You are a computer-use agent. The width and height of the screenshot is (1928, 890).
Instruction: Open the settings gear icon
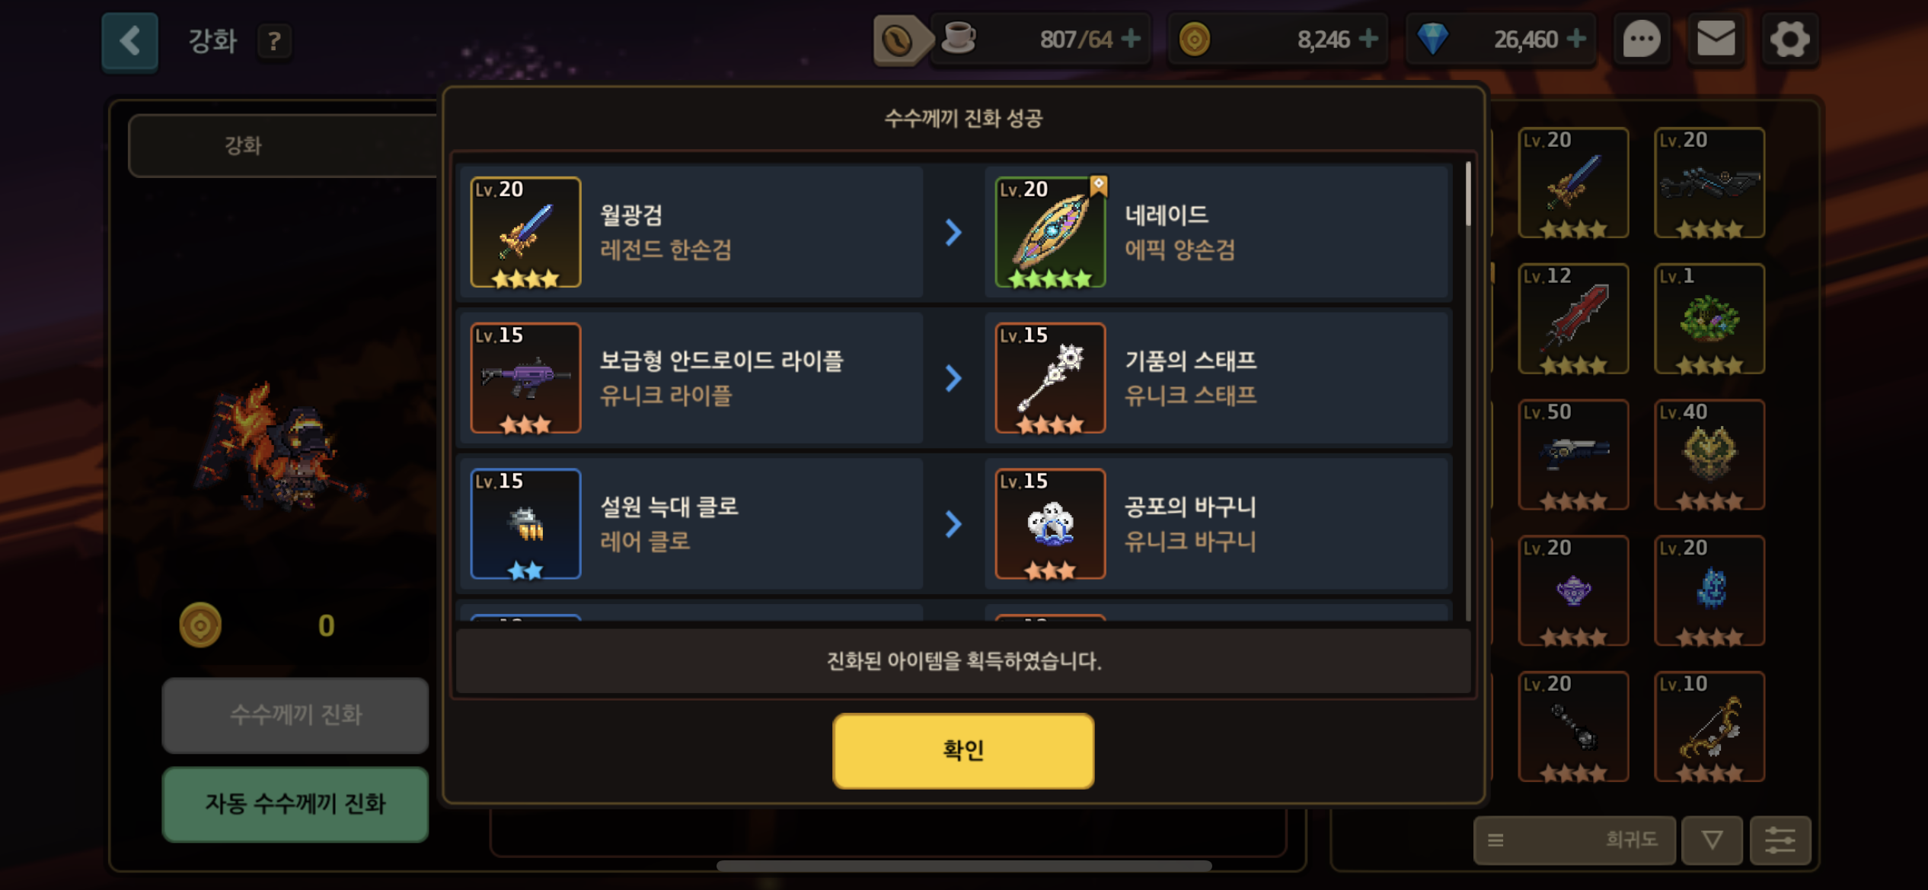(1789, 40)
